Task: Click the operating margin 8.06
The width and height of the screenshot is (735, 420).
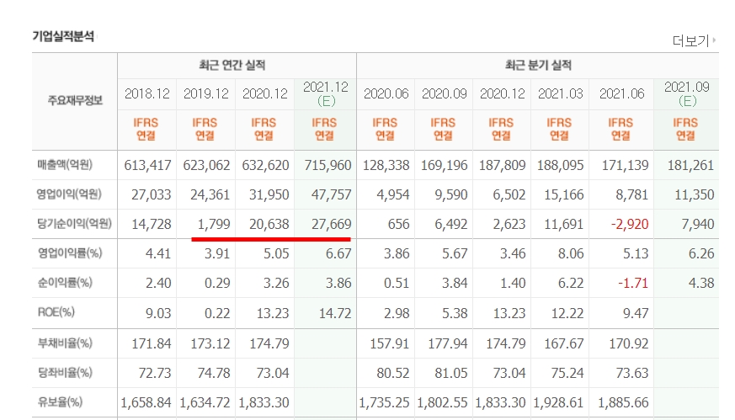Action: coord(571,254)
